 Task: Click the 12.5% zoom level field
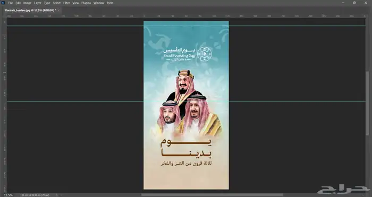pyautogui.click(x=9, y=195)
